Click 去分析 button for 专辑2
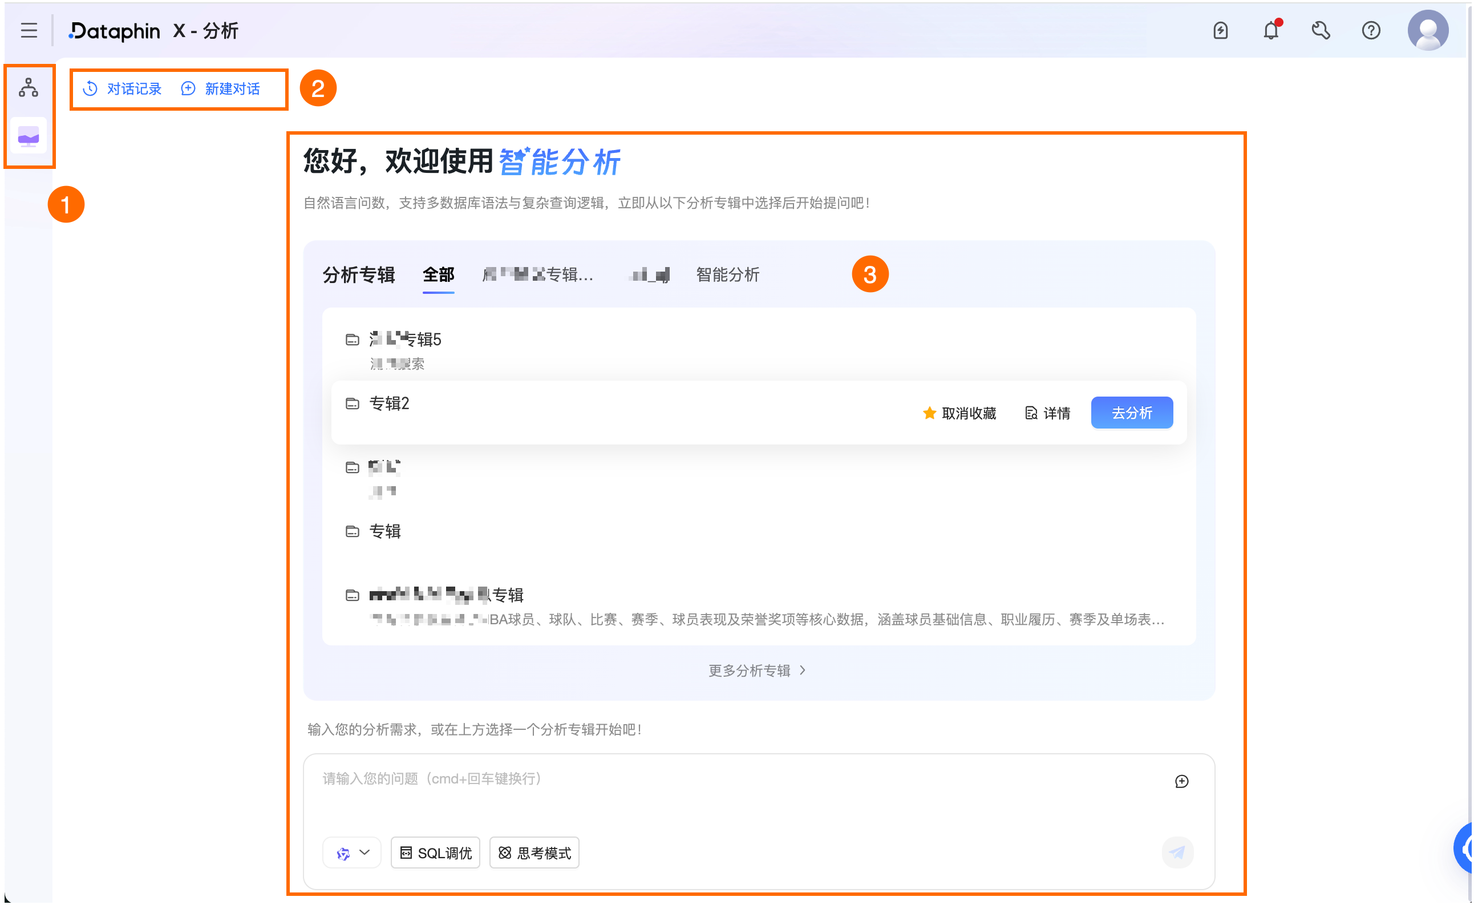The image size is (1474, 905). [1131, 413]
